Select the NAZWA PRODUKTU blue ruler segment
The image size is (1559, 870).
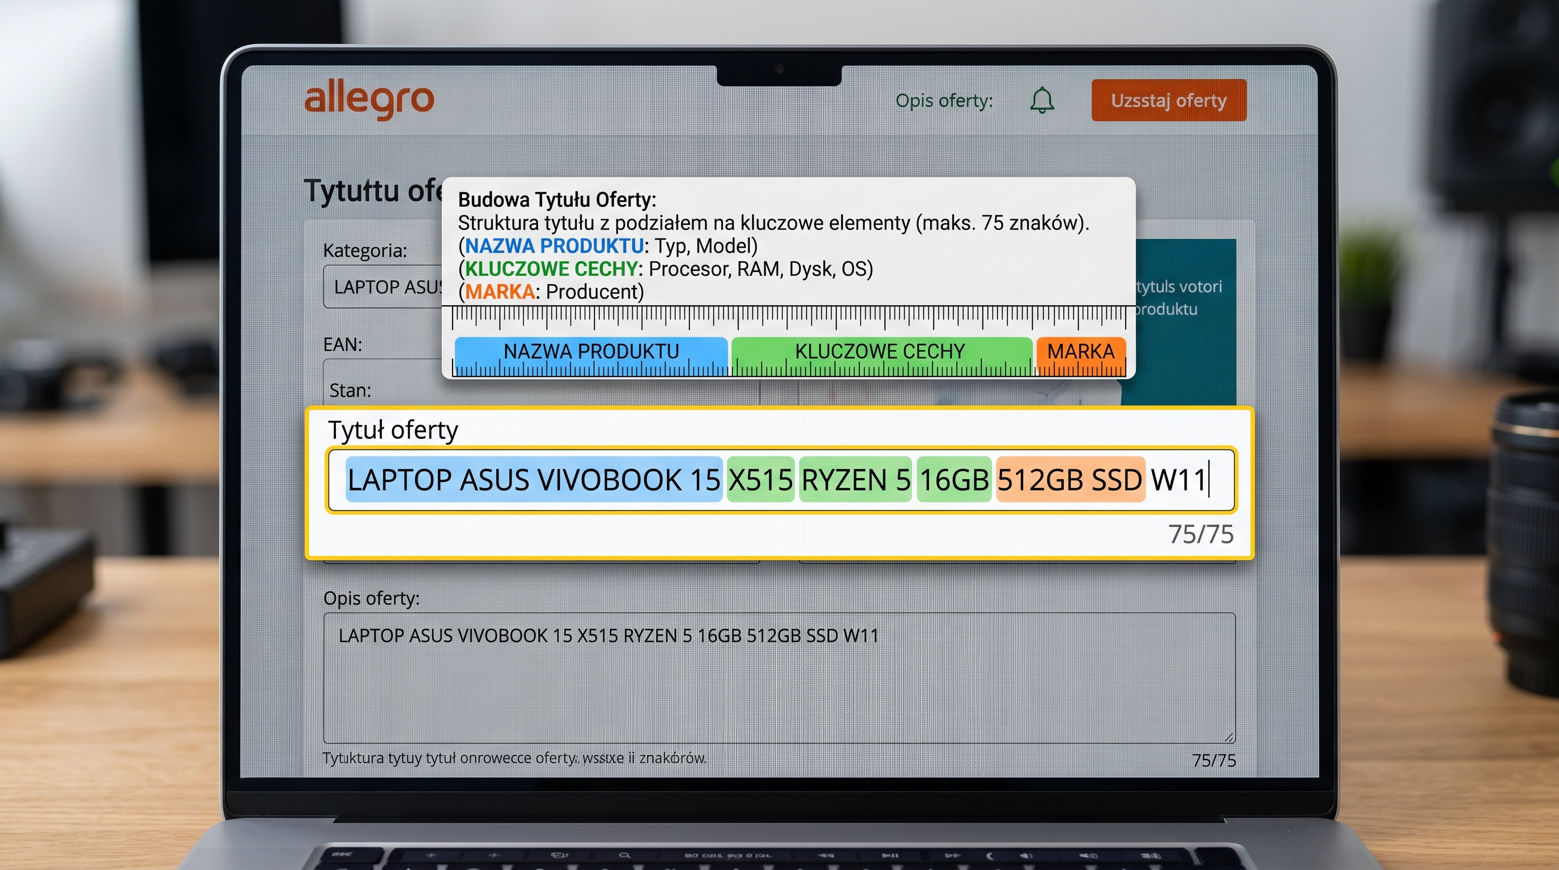[591, 356]
